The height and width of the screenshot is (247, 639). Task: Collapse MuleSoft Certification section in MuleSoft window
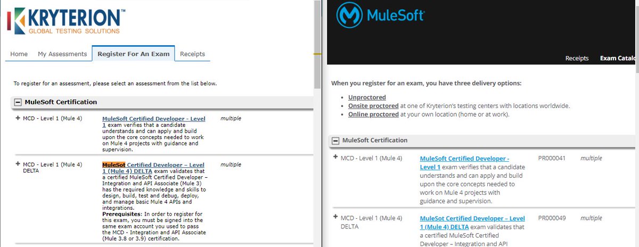pyautogui.click(x=335, y=141)
